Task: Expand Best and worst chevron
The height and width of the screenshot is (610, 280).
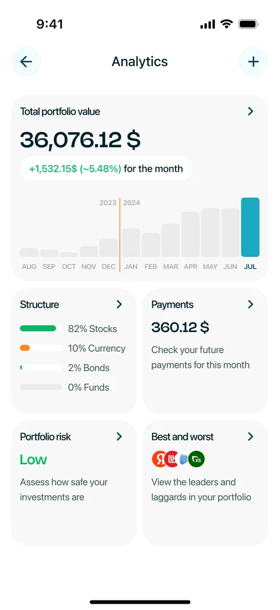Action: [x=251, y=437]
